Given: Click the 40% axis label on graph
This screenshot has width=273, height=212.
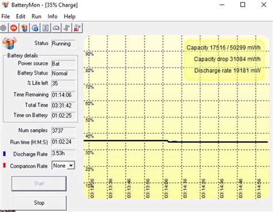Looking at the screenshot, I should 89,137.
